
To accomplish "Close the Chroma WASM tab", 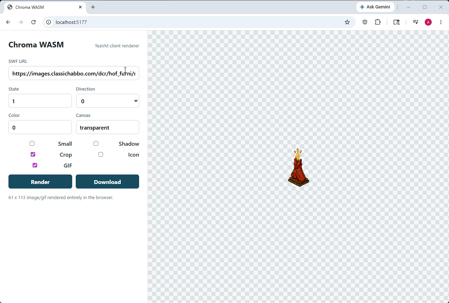I will coord(80,7).
